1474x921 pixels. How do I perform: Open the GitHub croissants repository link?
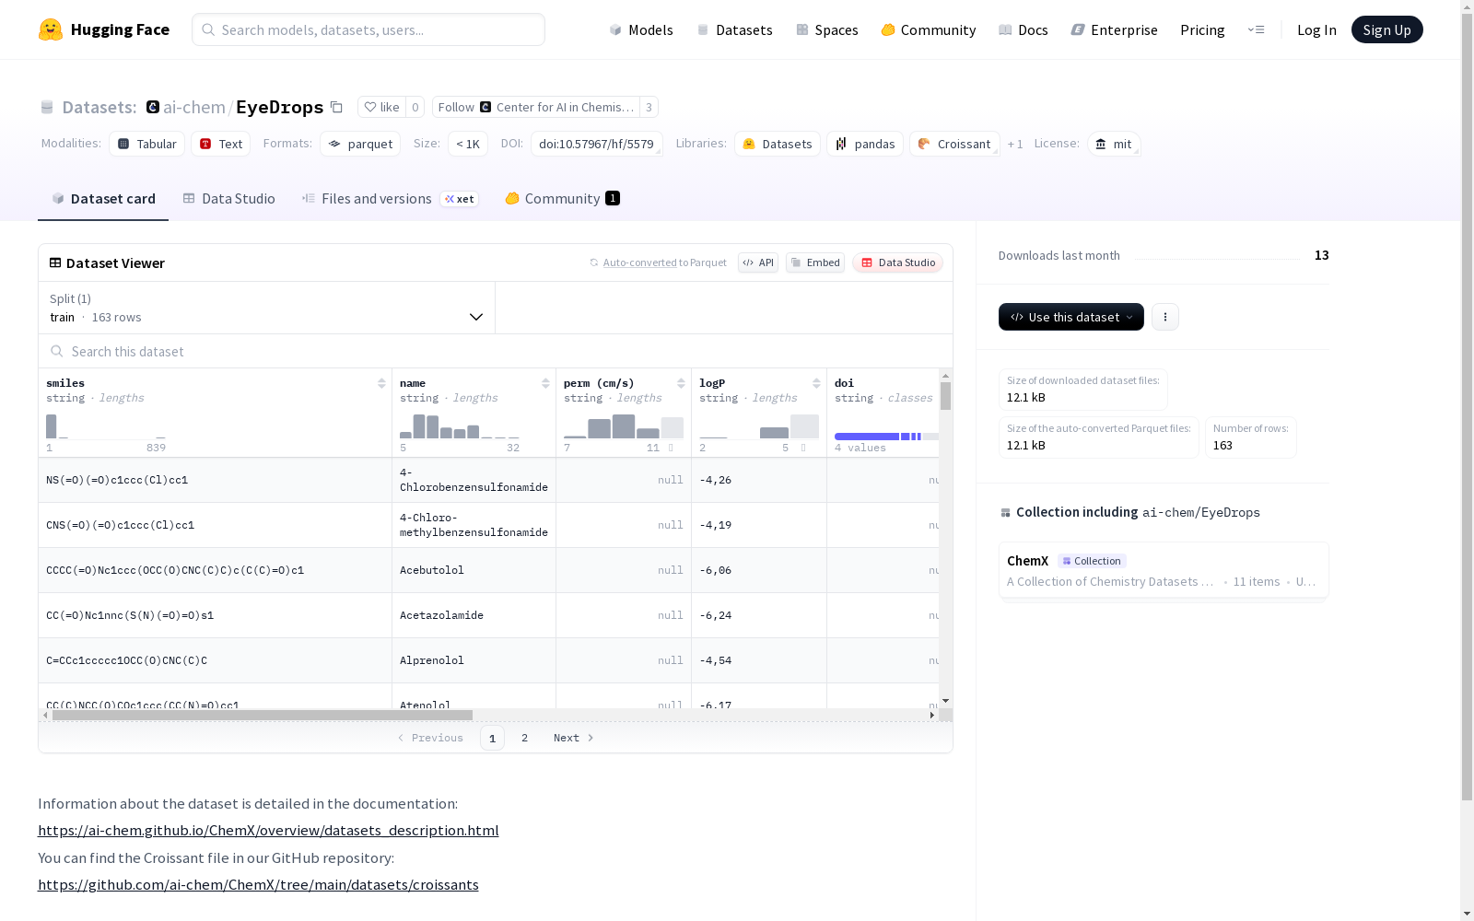coord(258,884)
